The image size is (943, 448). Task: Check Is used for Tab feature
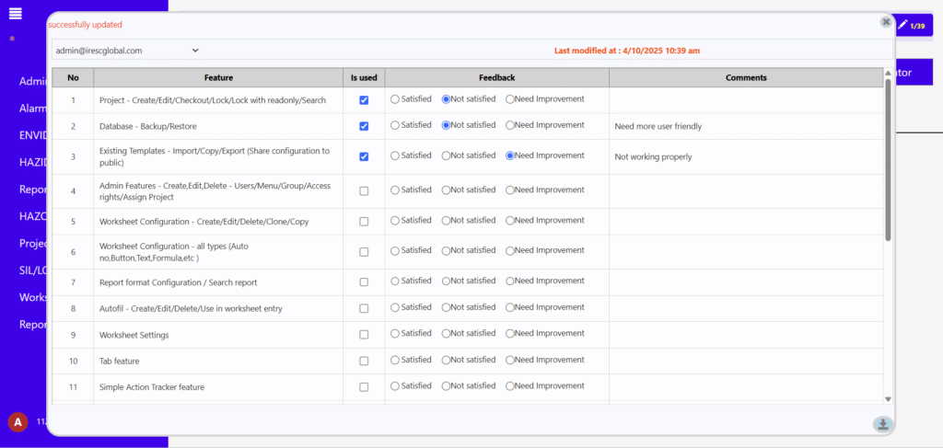[x=364, y=361]
